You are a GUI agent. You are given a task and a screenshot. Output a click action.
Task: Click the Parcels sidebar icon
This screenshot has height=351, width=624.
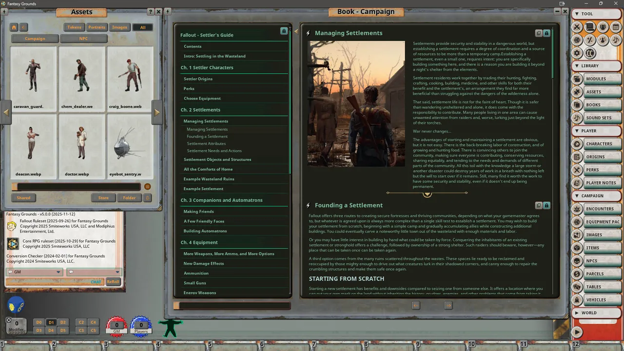[x=577, y=273]
